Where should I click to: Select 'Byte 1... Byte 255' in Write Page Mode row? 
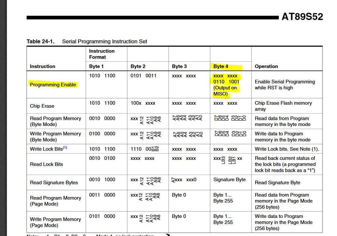223,219
